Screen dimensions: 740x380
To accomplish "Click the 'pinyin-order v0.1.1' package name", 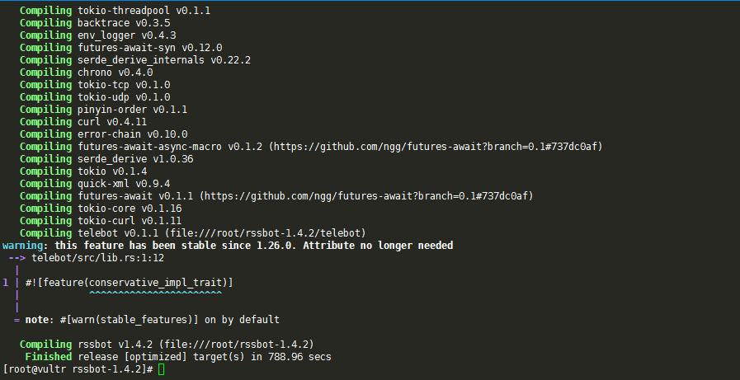I will coord(133,110).
